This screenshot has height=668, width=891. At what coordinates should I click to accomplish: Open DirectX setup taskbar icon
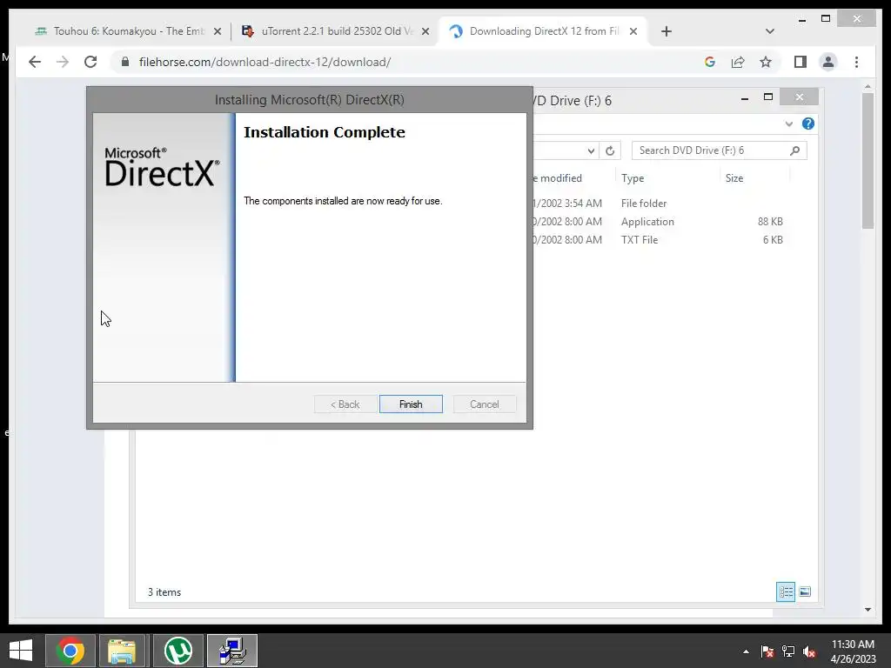[232, 651]
